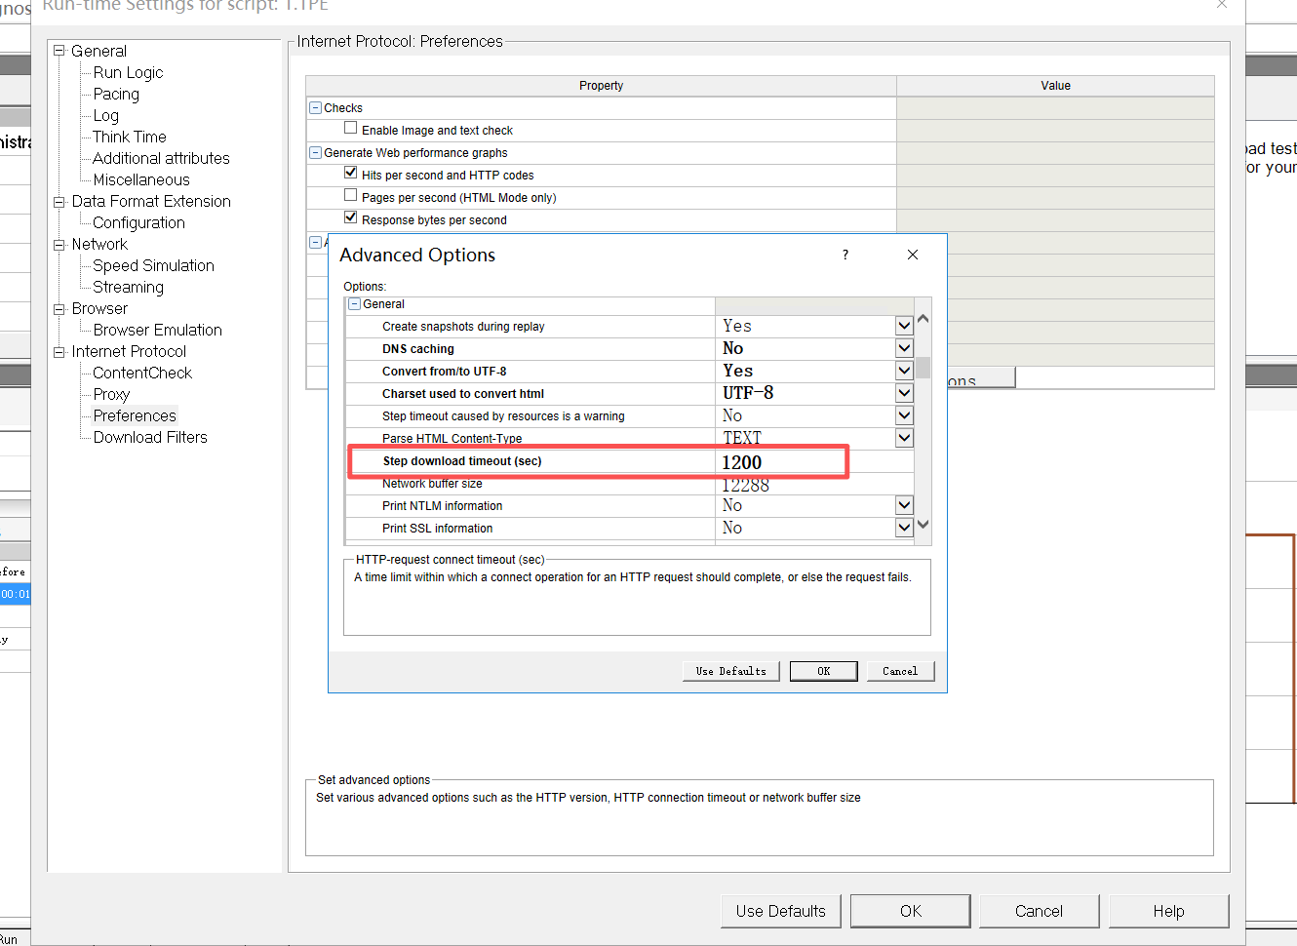Click the options list scrollbar thumb
The width and height of the screenshot is (1297, 946).
(x=924, y=368)
